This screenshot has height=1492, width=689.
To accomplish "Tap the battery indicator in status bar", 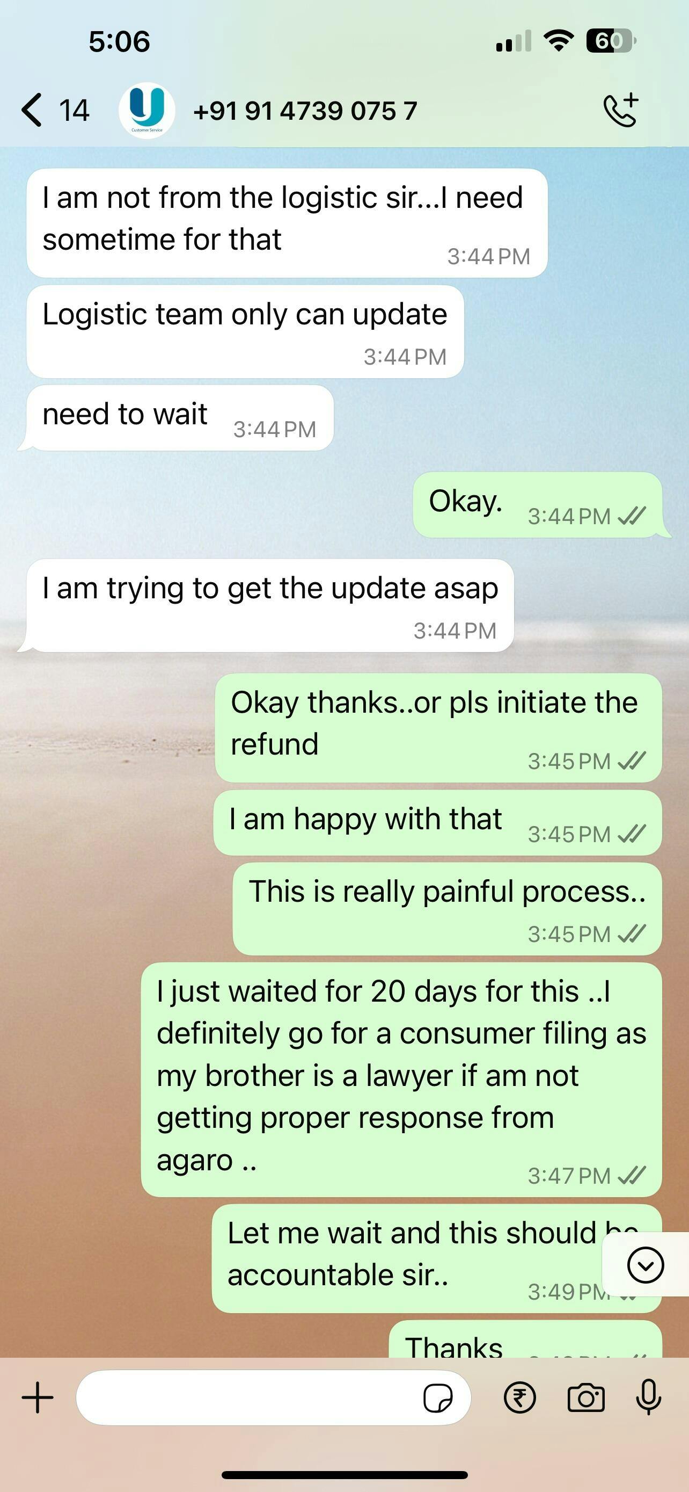I will pos(611,40).
